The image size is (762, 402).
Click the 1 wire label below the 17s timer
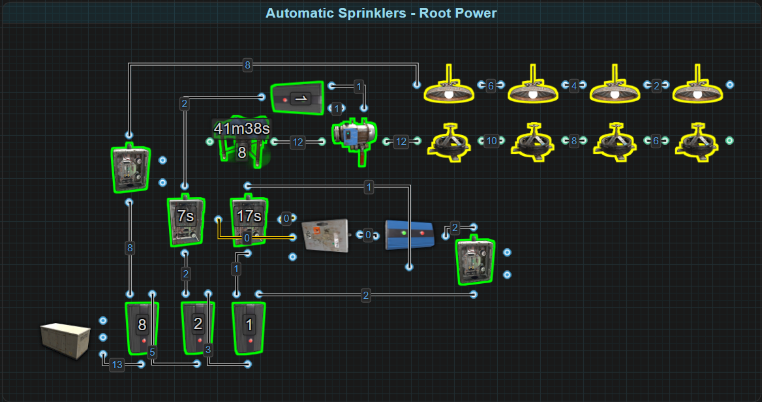click(236, 268)
